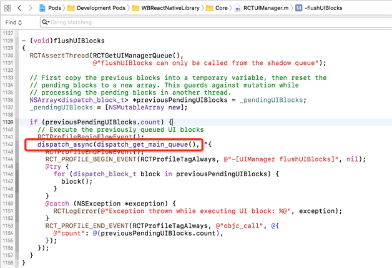Open the related items grid menu

pos(7,8)
